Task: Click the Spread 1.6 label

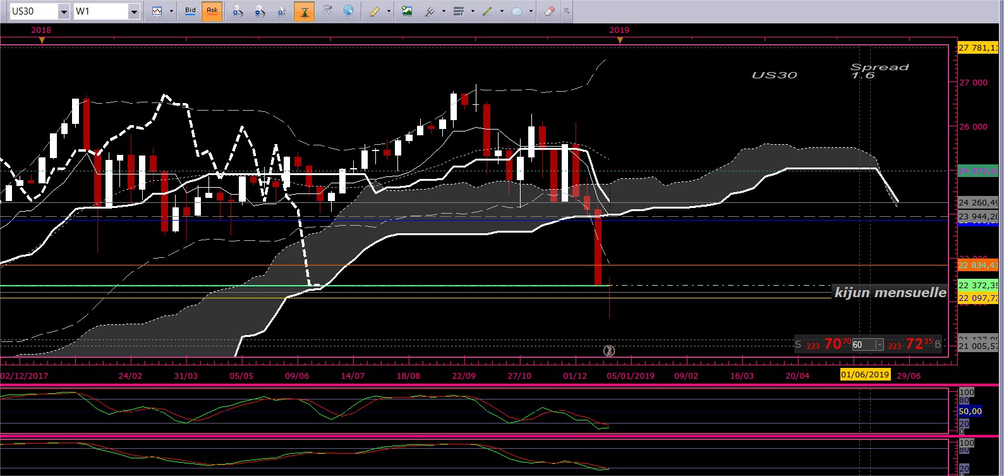Action: 879,71
